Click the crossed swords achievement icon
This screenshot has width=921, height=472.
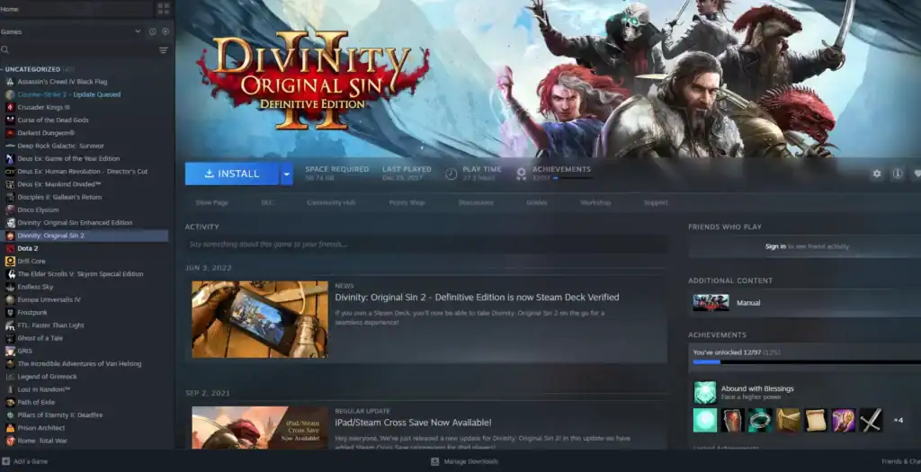[871, 420]
